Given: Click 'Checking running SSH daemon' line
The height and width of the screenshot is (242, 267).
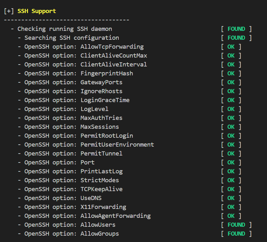Looking at the screenshot, I should click(65, 29).
